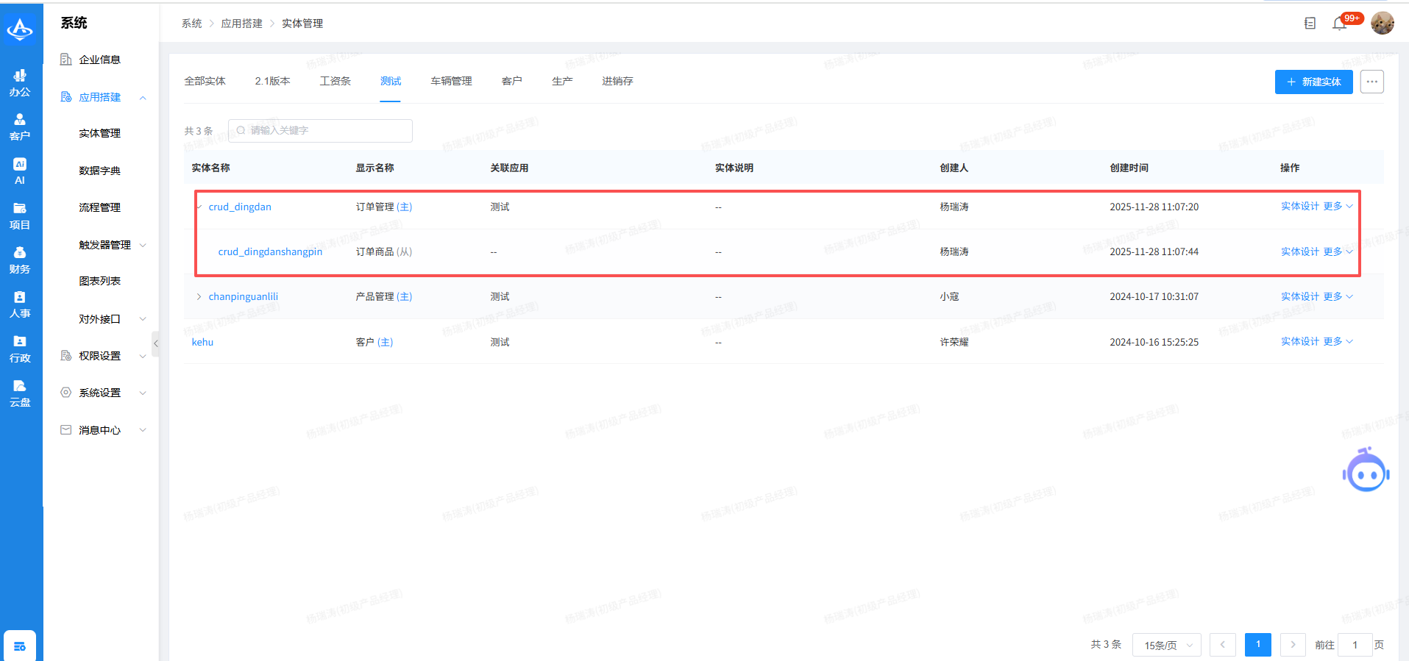The height and width of the screenshot is (661, 1409).
Task: Open the 云盘 cloud drive icon
Action: coord(20,393)
